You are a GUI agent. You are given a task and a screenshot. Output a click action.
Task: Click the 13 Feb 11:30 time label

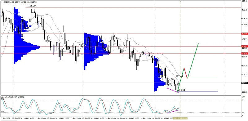click(x=52, y=118)
